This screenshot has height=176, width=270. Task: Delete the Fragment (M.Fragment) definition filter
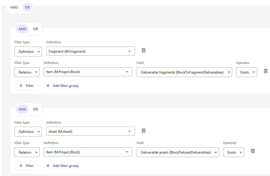point(143,50)
